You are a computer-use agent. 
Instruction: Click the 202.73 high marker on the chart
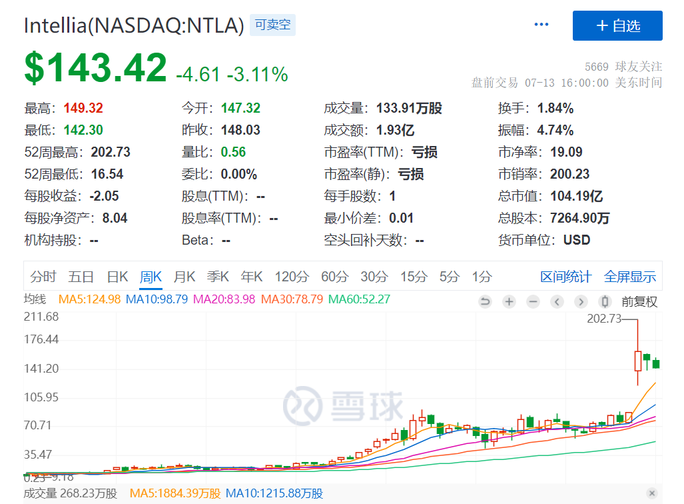pos(603,319)
